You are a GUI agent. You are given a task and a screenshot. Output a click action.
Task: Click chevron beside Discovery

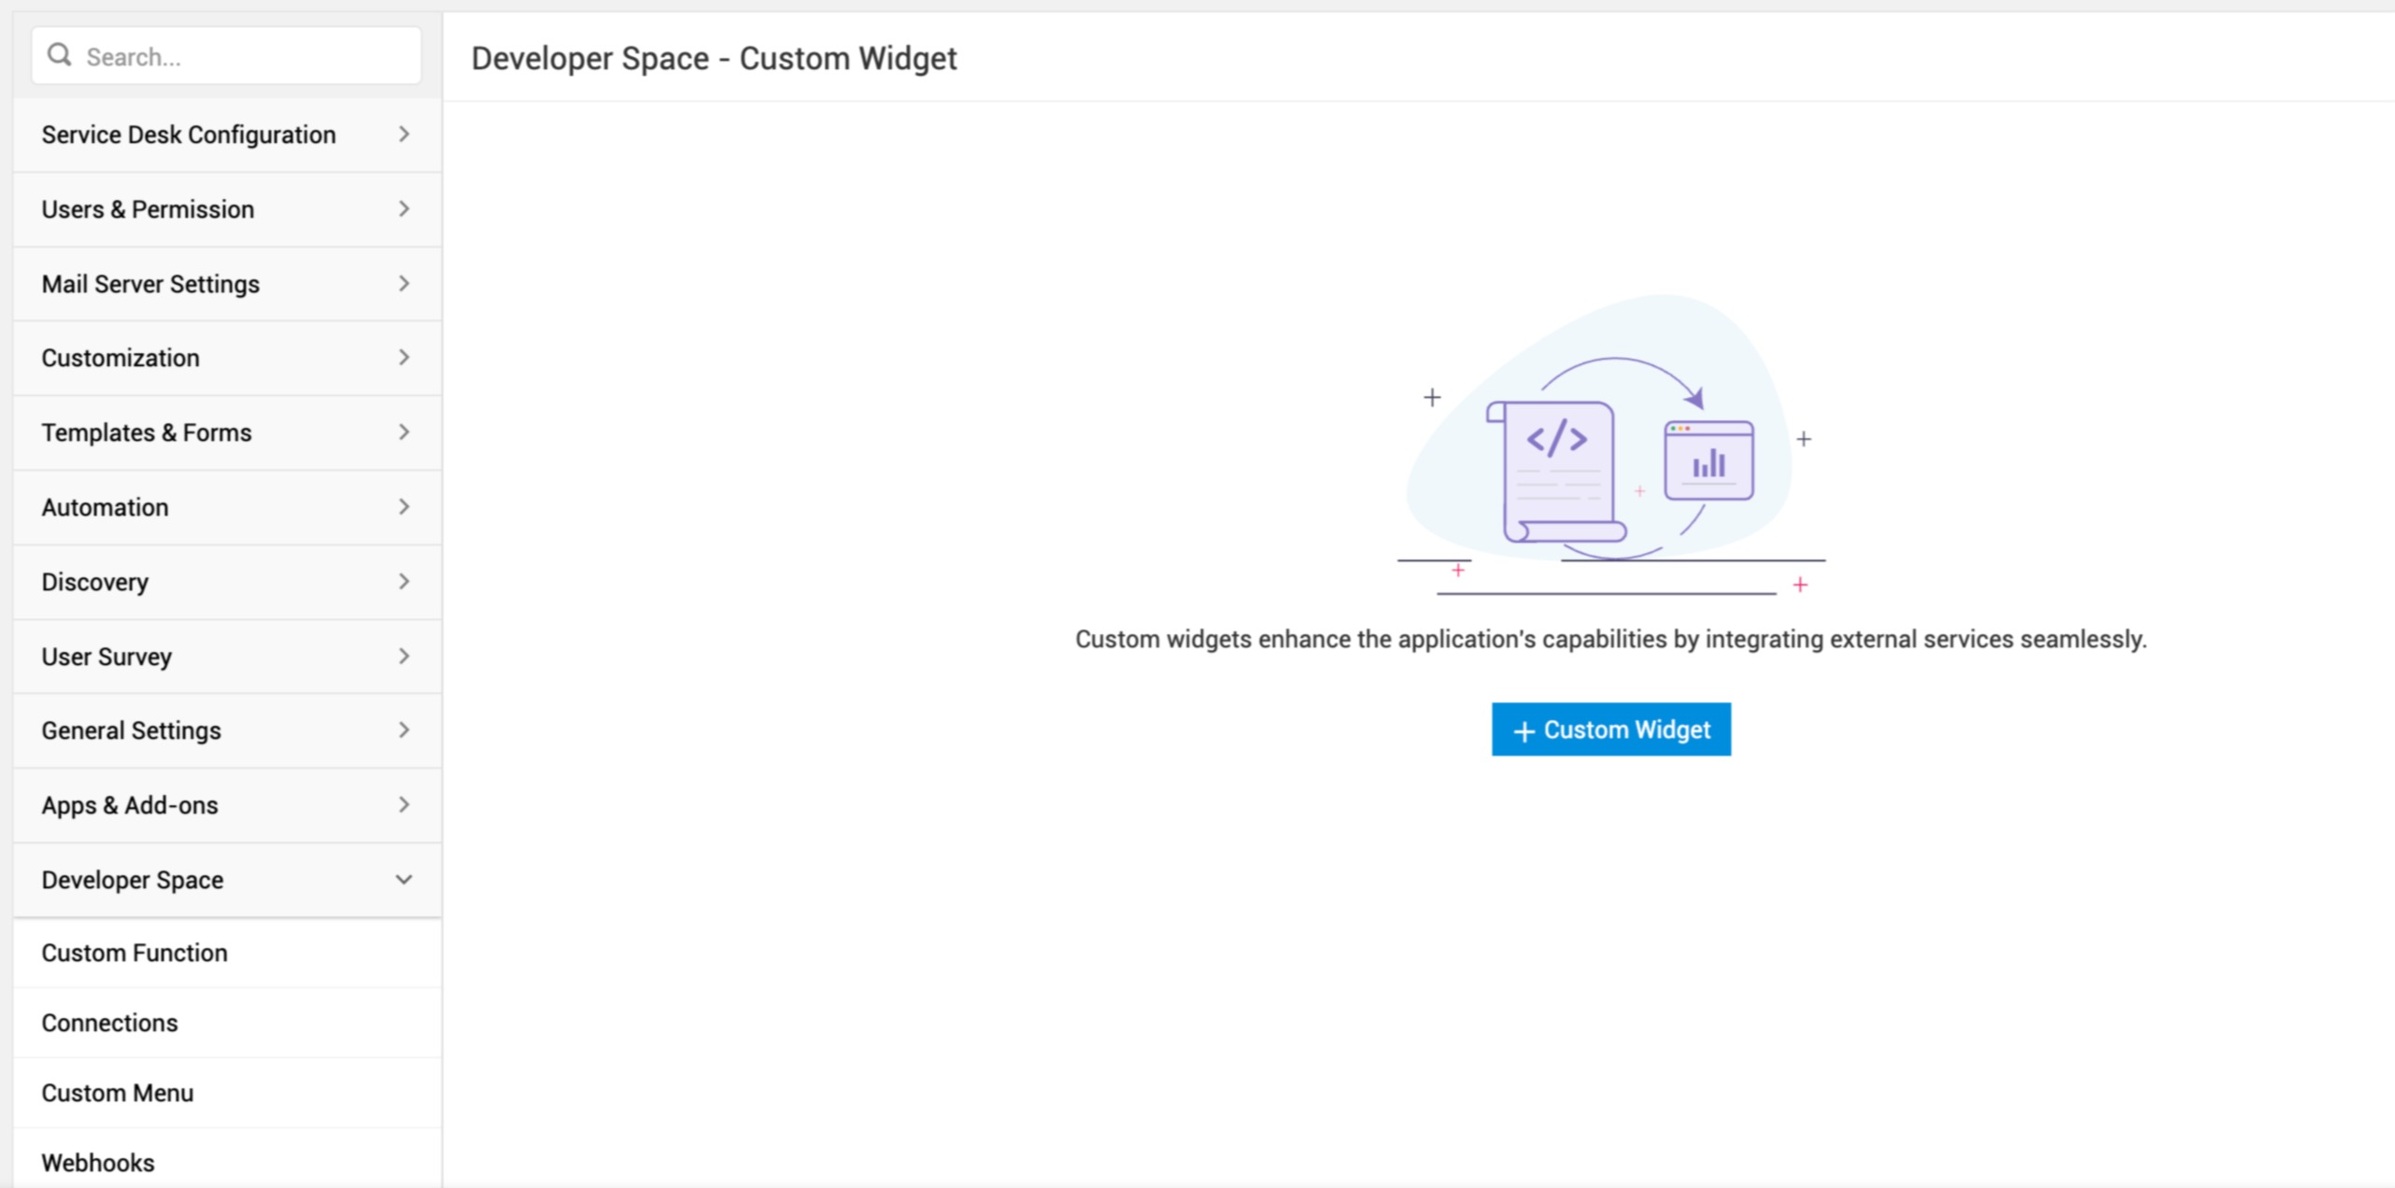pyautogui.click(x=404, y=582)
